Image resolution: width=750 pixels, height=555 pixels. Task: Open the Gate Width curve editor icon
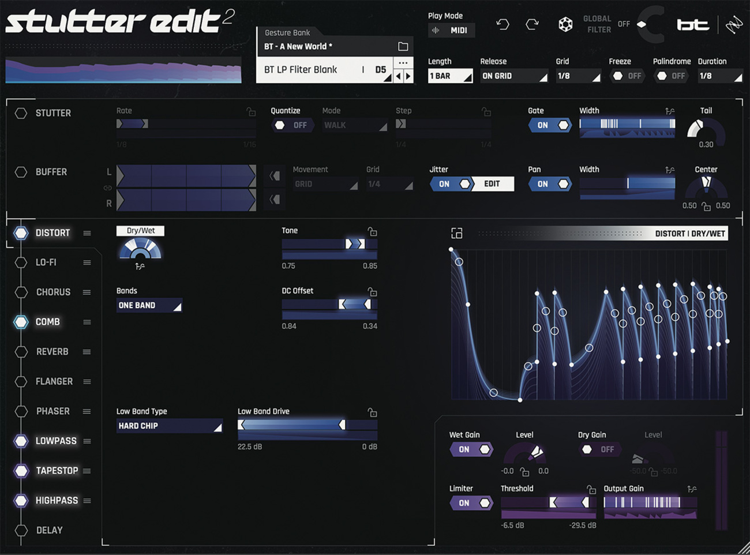pos(670,111)
